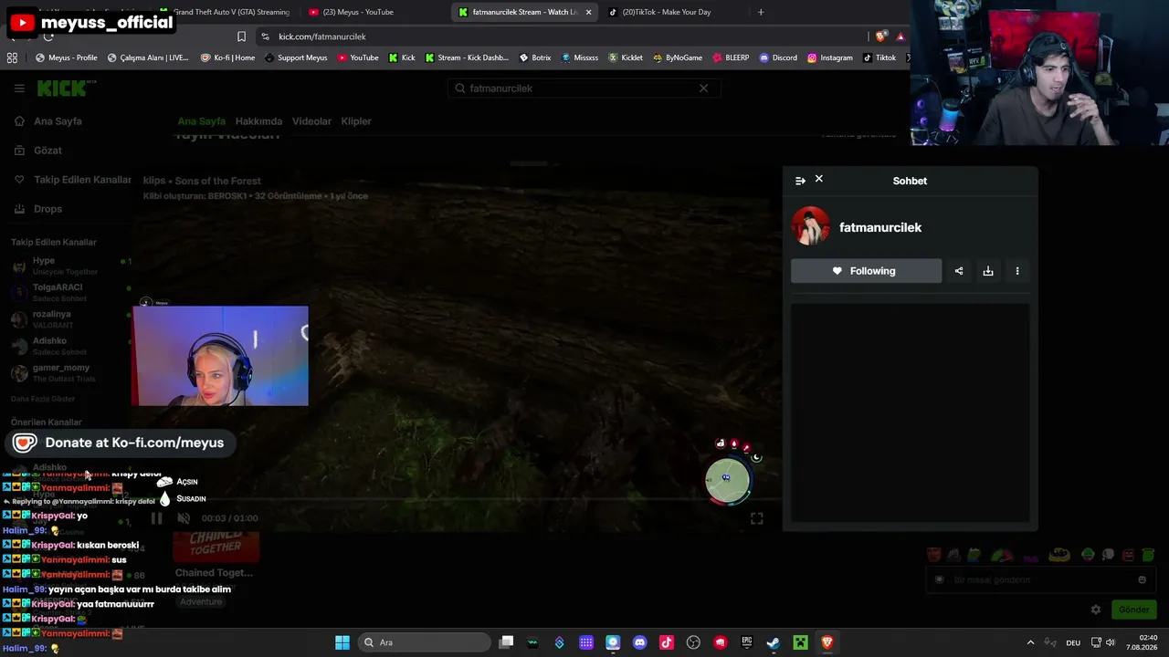Open Steam from the taskbar
The image size is (1169, 657).
click(774, 642)
